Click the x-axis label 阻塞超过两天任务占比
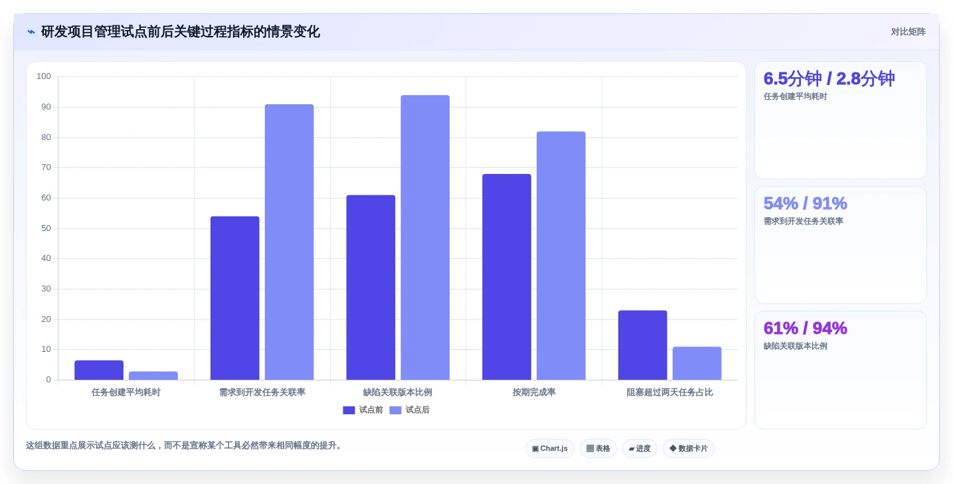953x484 pixels. tap(670, 392)
